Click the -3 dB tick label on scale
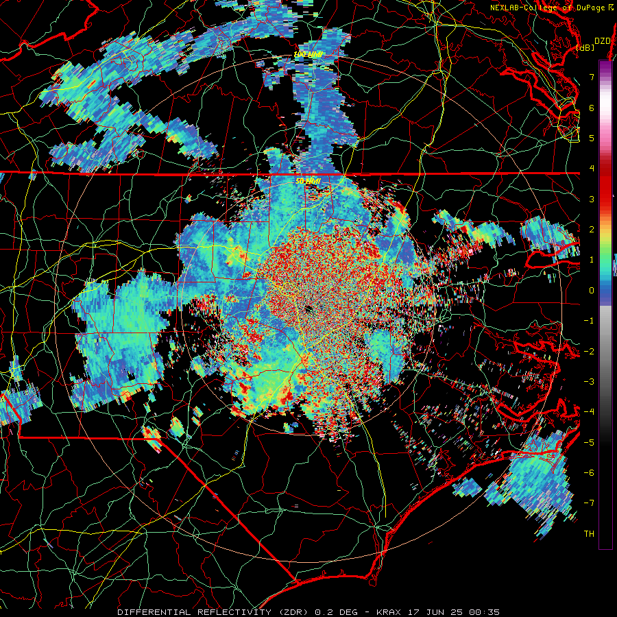The height and width of the screenshot is (617, 617). tap(589, 381)
